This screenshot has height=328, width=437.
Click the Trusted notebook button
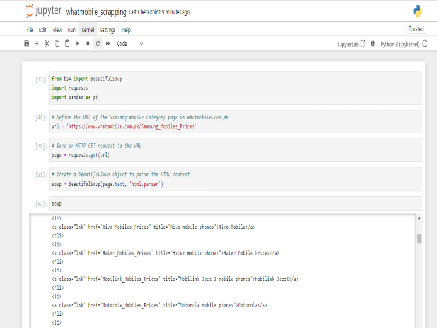click(x=416, y=29)
